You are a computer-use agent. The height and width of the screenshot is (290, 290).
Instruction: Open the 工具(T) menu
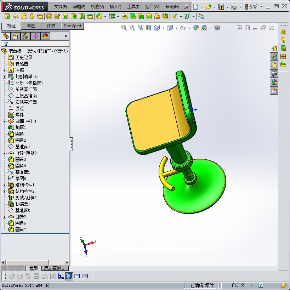pos(133,7)
